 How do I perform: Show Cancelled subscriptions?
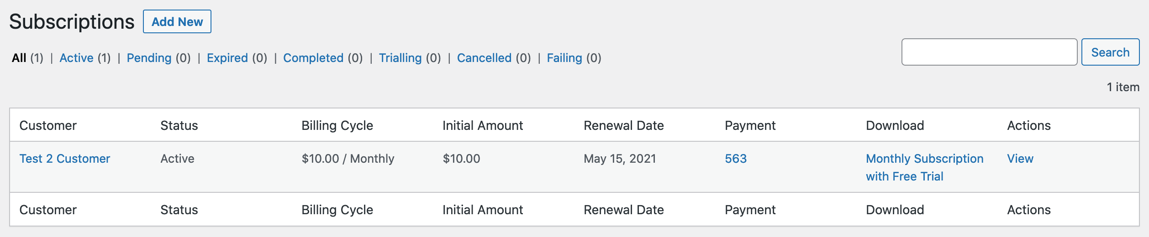(484, 58)
